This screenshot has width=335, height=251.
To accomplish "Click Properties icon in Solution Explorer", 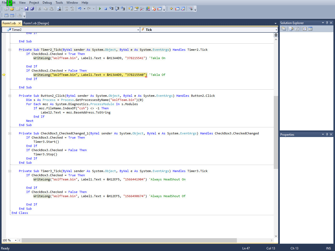I will (284, 29).
